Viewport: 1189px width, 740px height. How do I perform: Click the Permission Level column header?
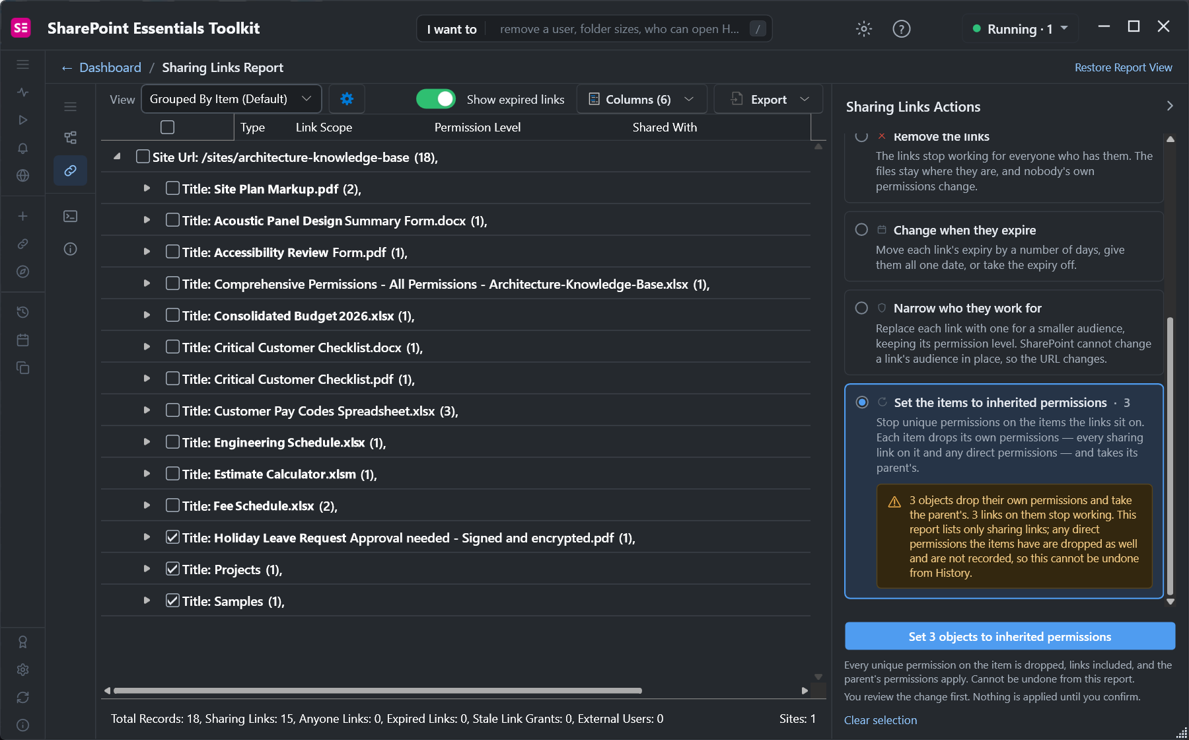[x=478, y=127]
